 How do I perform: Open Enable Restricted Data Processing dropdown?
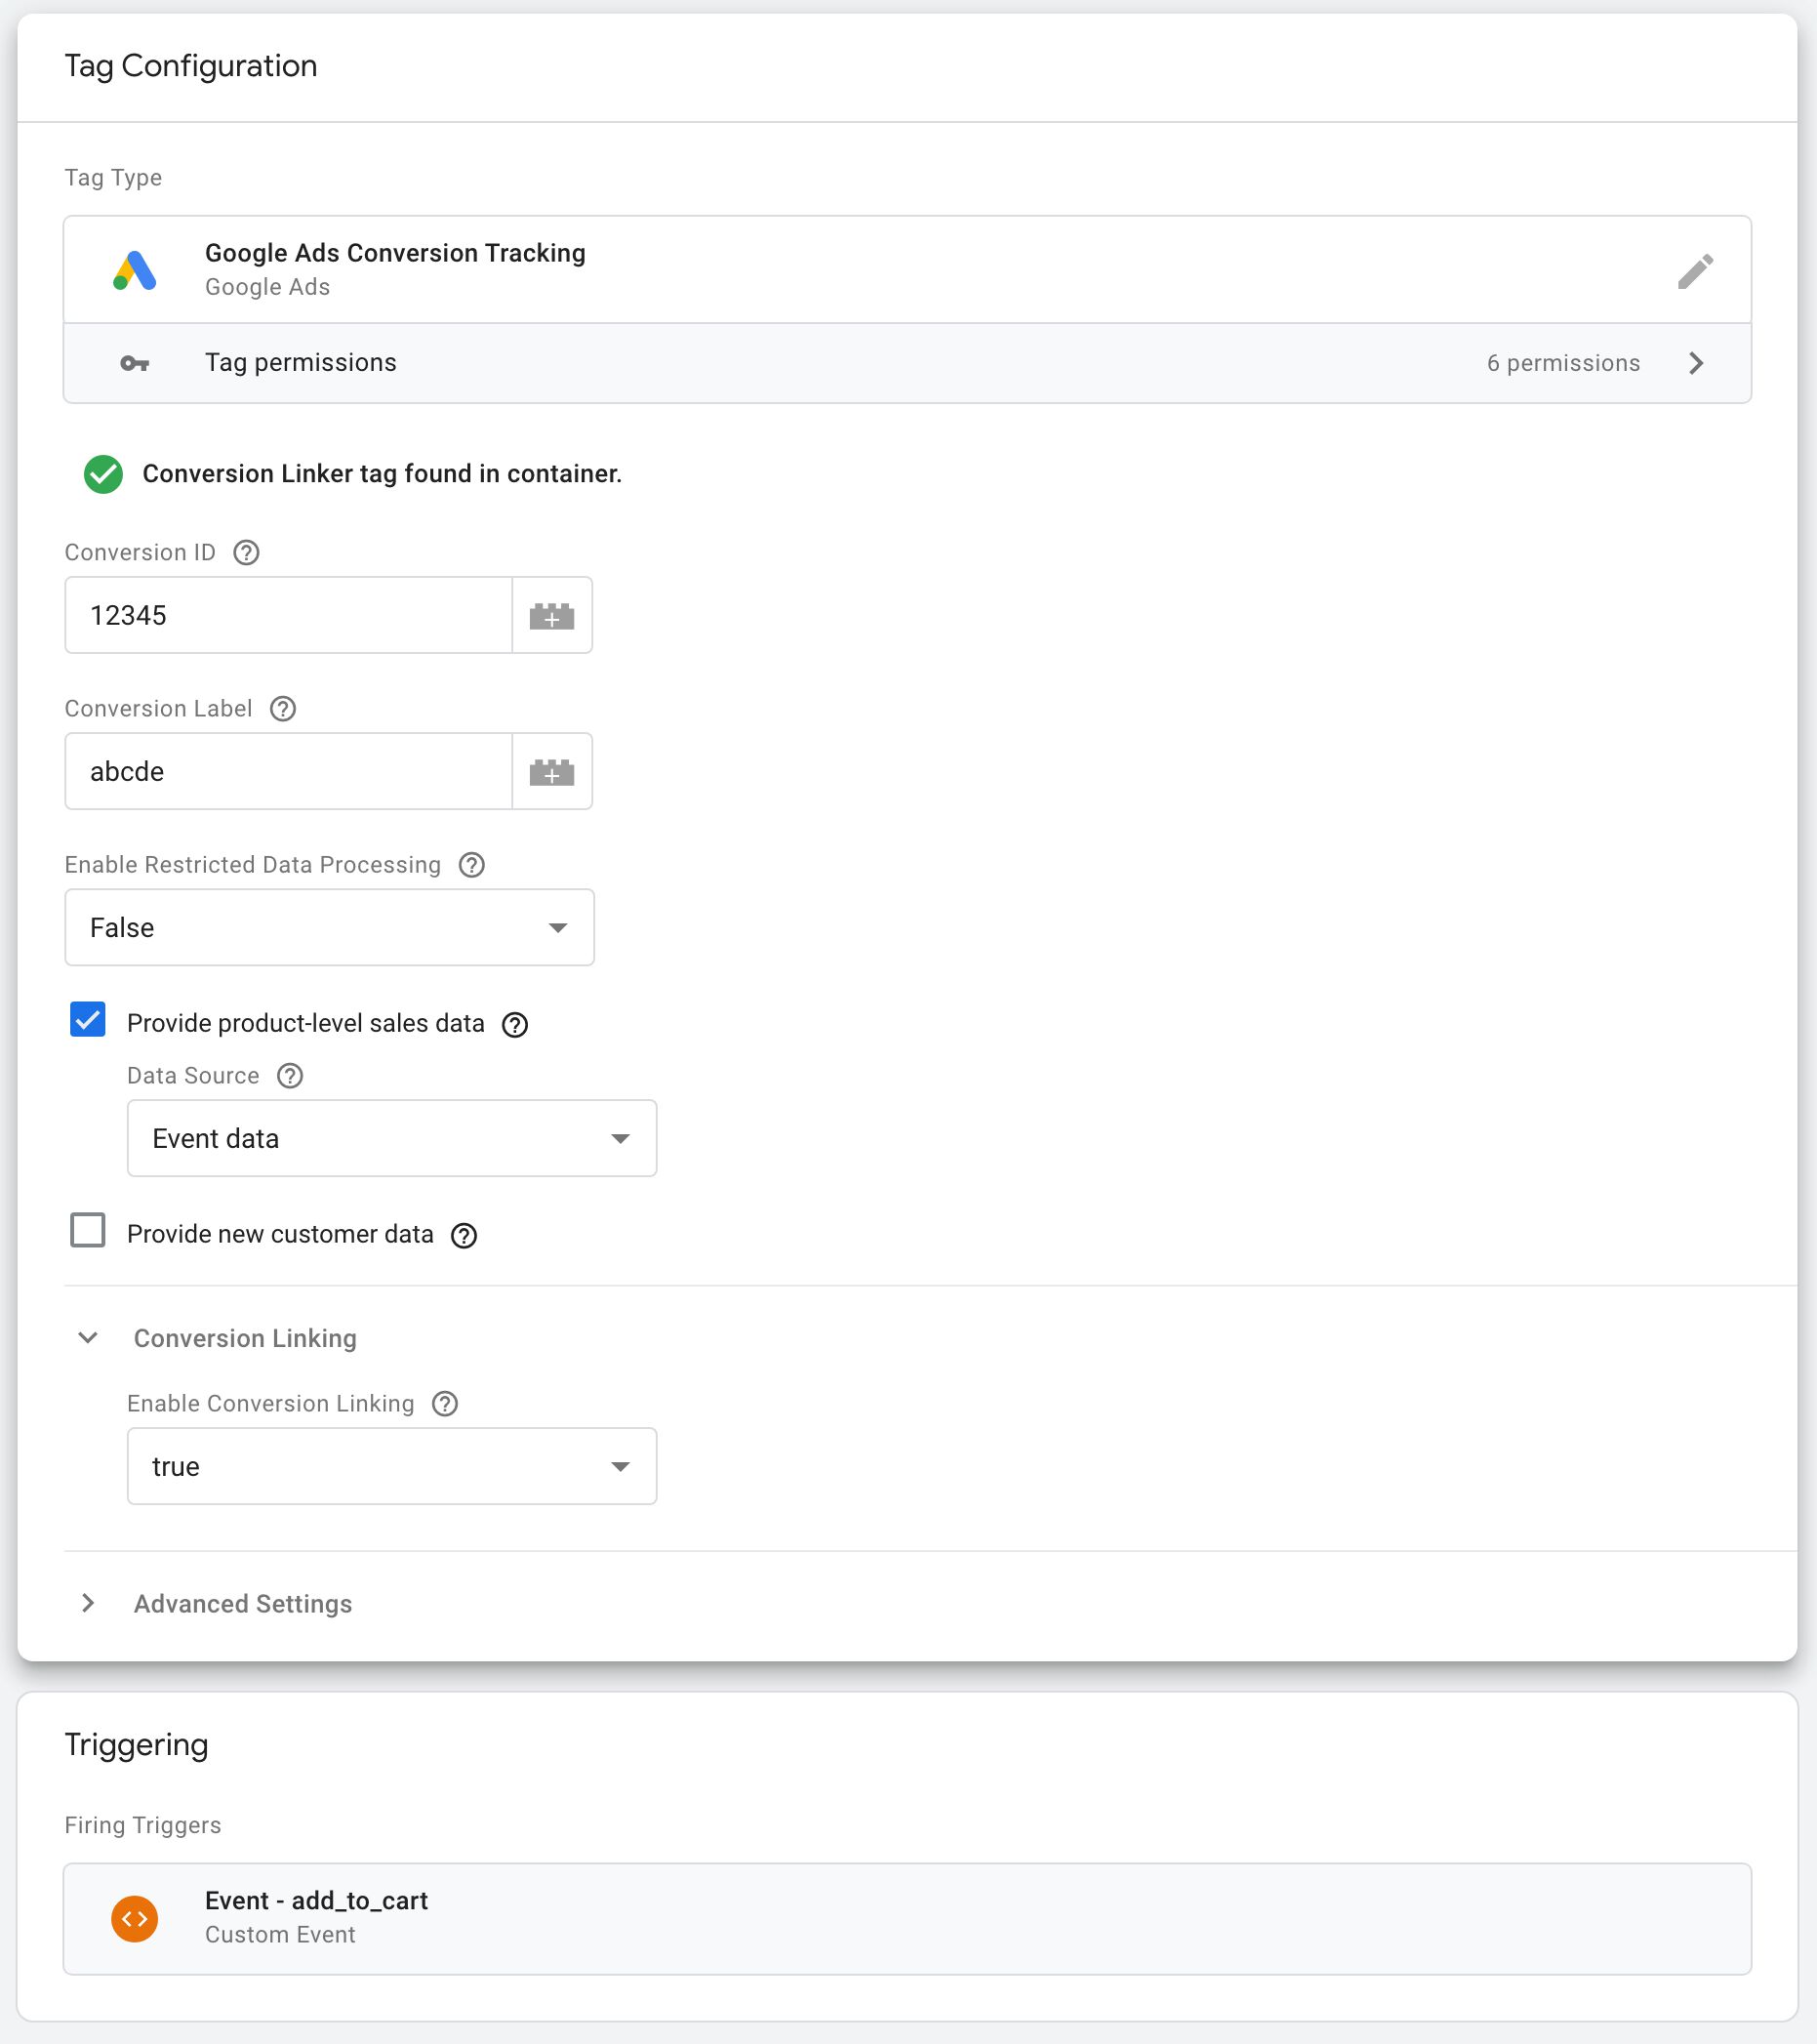330,927
